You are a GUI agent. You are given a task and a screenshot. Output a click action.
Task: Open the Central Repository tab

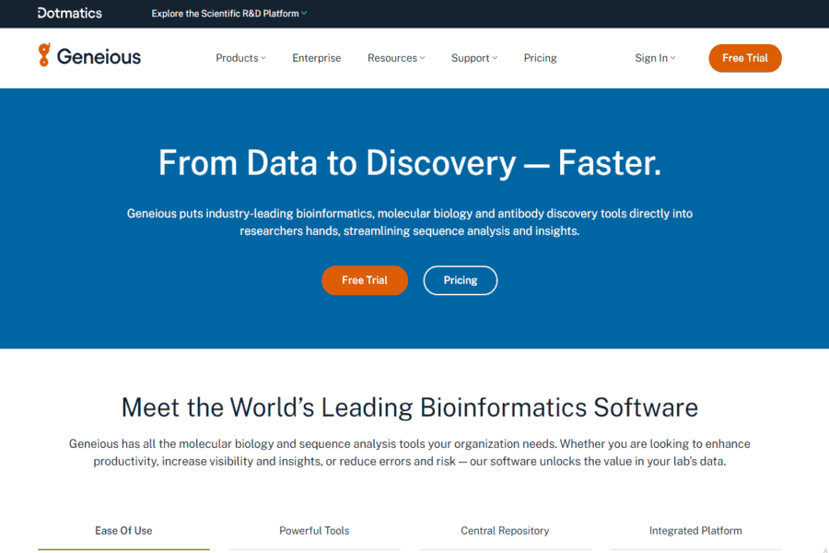click(505, 531)
